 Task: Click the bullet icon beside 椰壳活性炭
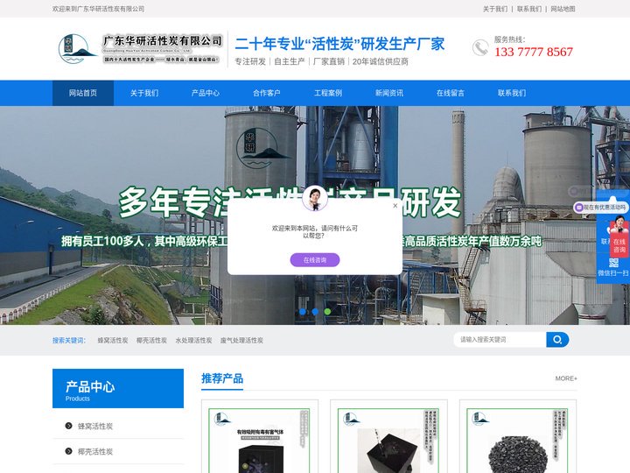[69, 451]
